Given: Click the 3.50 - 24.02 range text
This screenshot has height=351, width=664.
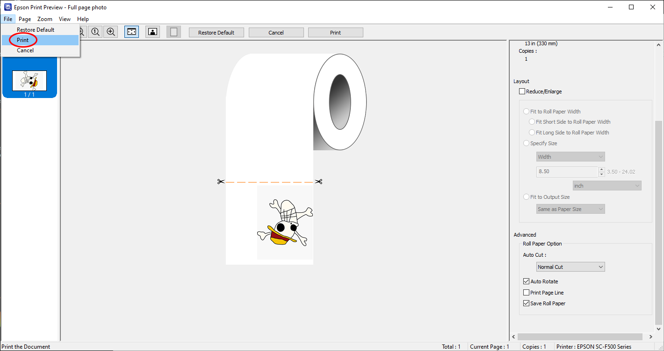Looking at the screenshot, I should coord(621,172).
